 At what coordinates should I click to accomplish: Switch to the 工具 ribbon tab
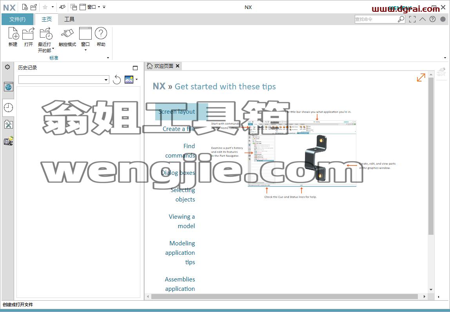69,19
